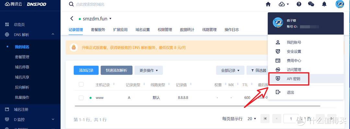Click the 访问管理 icon in menu

pos(278,70)
